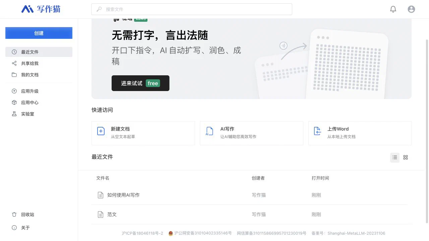Click the AI写作 document icon

click(209, 131)
